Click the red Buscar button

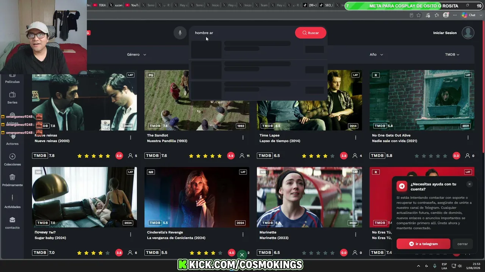(x=310, y=33)
